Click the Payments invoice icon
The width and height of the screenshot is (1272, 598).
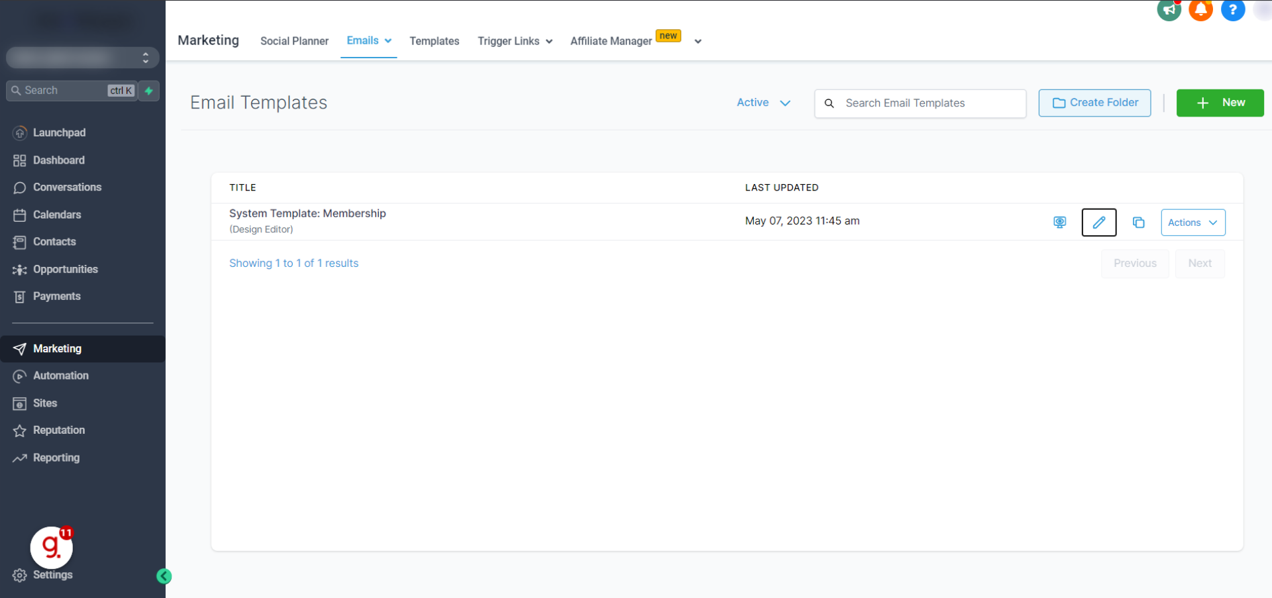(20, 297)
